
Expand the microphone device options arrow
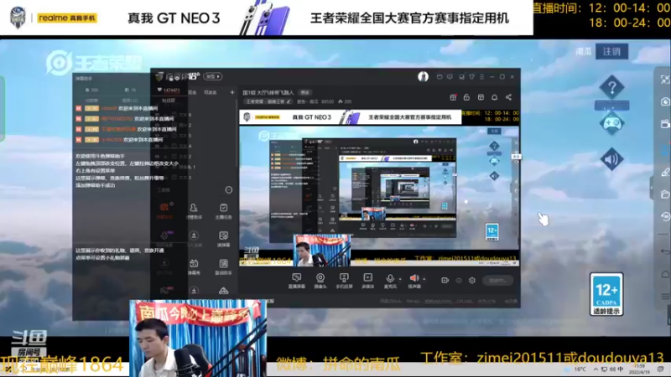[x=400, y=279]
